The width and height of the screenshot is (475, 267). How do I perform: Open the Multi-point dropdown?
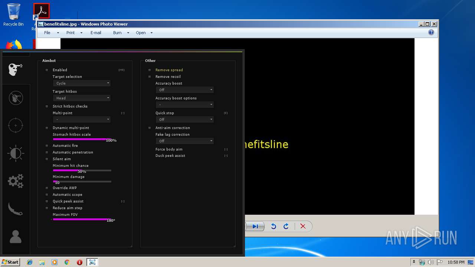pyautogui.click(x=82, y=119)
